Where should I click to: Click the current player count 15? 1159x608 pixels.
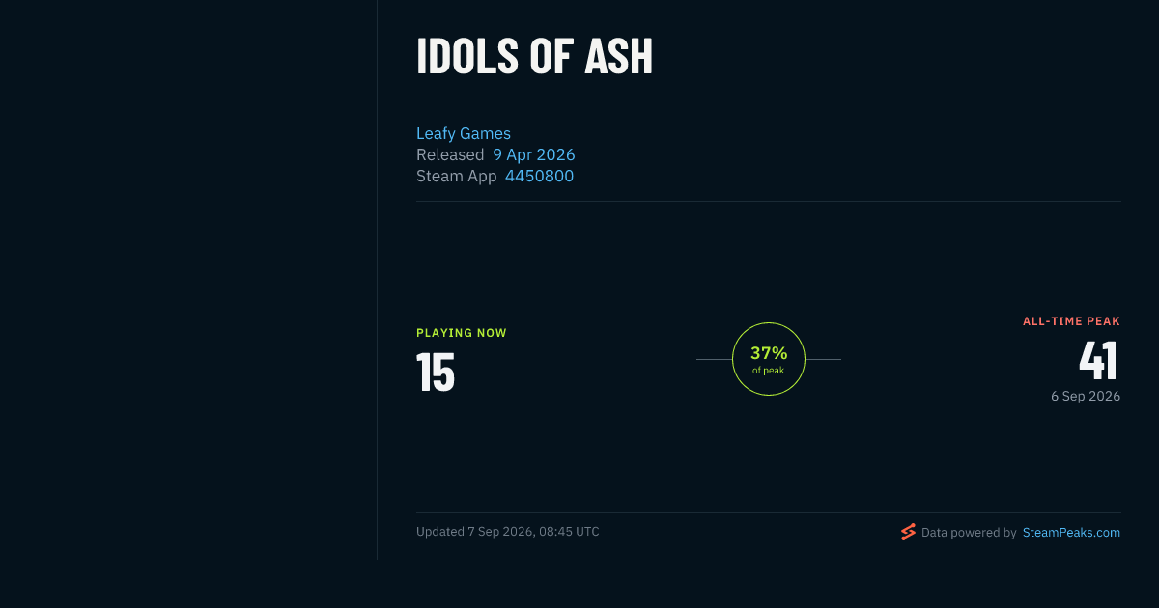coord(436,373)
